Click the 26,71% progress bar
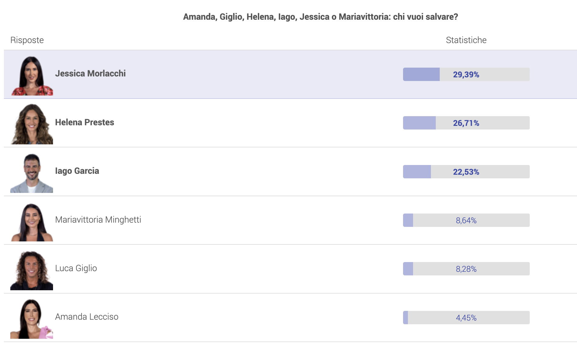577x350 pixels. tap(466, 123)
